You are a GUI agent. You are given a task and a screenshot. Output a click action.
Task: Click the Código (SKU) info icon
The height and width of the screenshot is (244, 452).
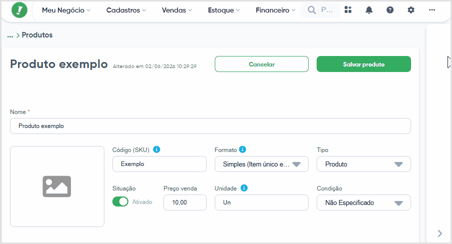pyautogui.click(x=156, y=149)
